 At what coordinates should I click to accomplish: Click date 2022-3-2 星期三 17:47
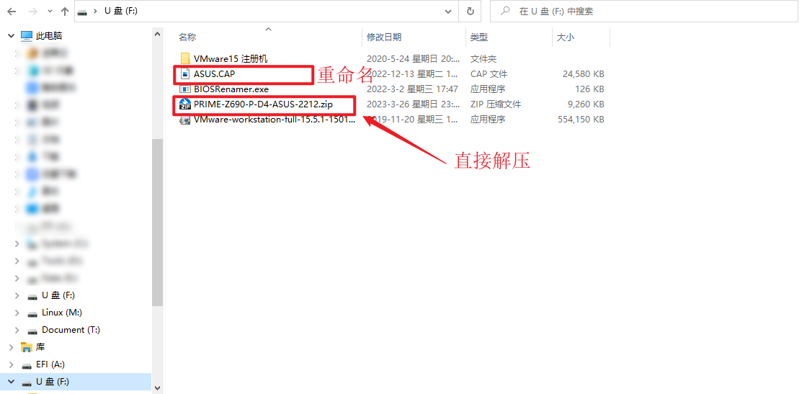pyautogui.click(x=412, y=89)
